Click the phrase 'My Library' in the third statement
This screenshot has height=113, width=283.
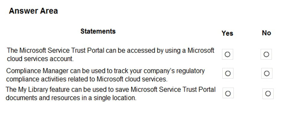pos(33,89)
